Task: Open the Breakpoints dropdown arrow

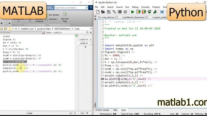Action: (x=18, y=21)
